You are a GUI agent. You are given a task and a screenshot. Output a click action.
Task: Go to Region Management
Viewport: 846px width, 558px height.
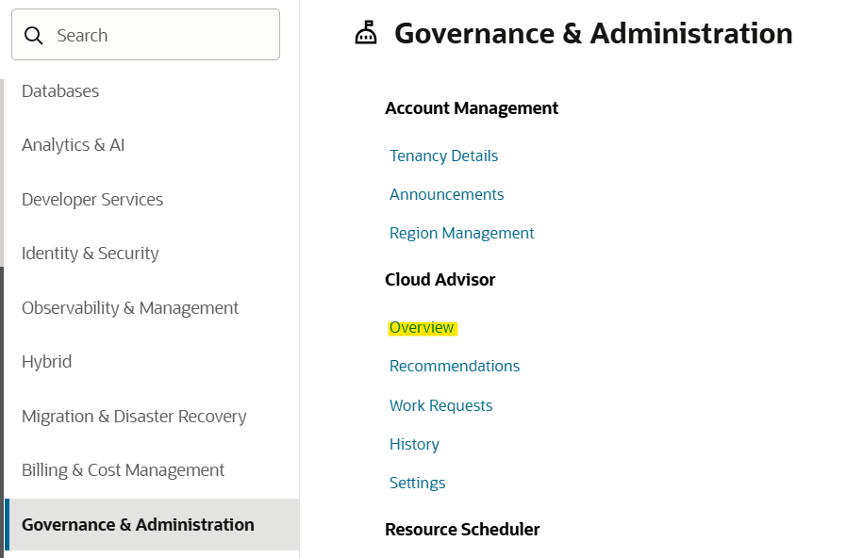click(461, 234)
